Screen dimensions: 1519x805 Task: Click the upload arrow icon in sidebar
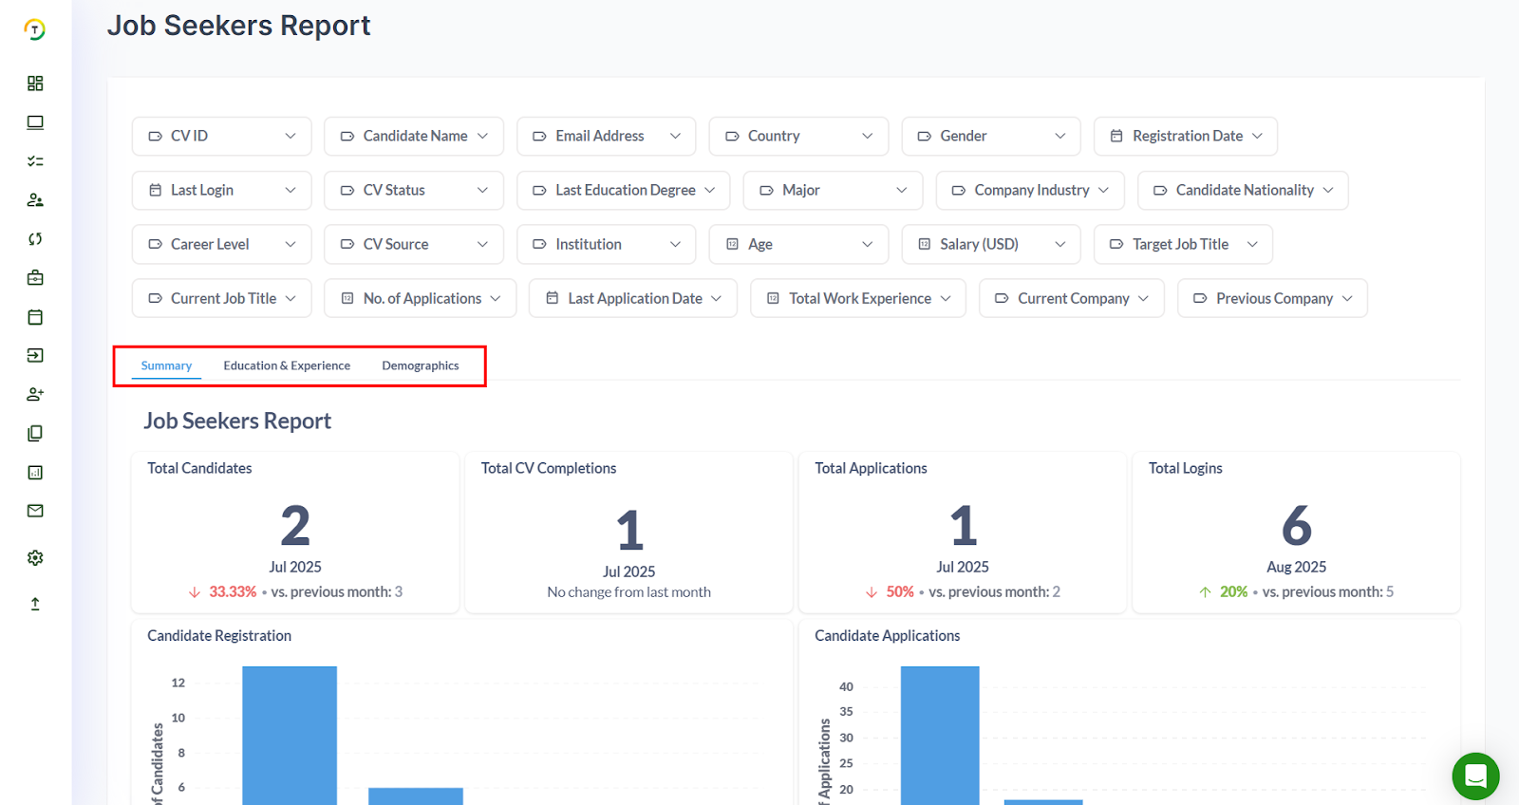35,604
